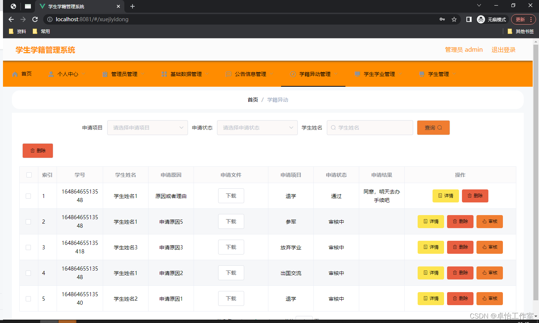Open the 管理员管理 menu

pyautogui.click(x=124, y=74)
